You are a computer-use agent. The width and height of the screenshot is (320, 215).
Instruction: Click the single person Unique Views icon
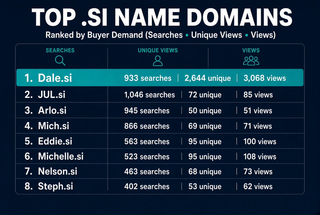pyautogui.click(x=158, y=61)
